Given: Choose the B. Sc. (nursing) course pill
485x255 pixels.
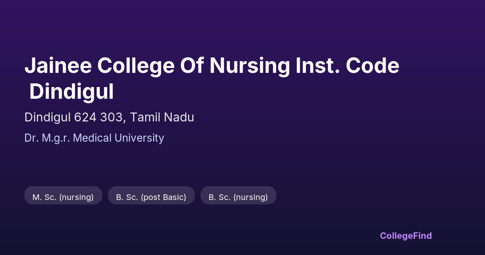Looking at the screenshot, I should coord(238,197).
